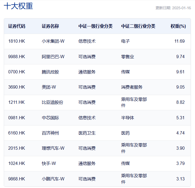Click the 9.05 weight value
Screen dimensions: 195x188
point(180,87)
